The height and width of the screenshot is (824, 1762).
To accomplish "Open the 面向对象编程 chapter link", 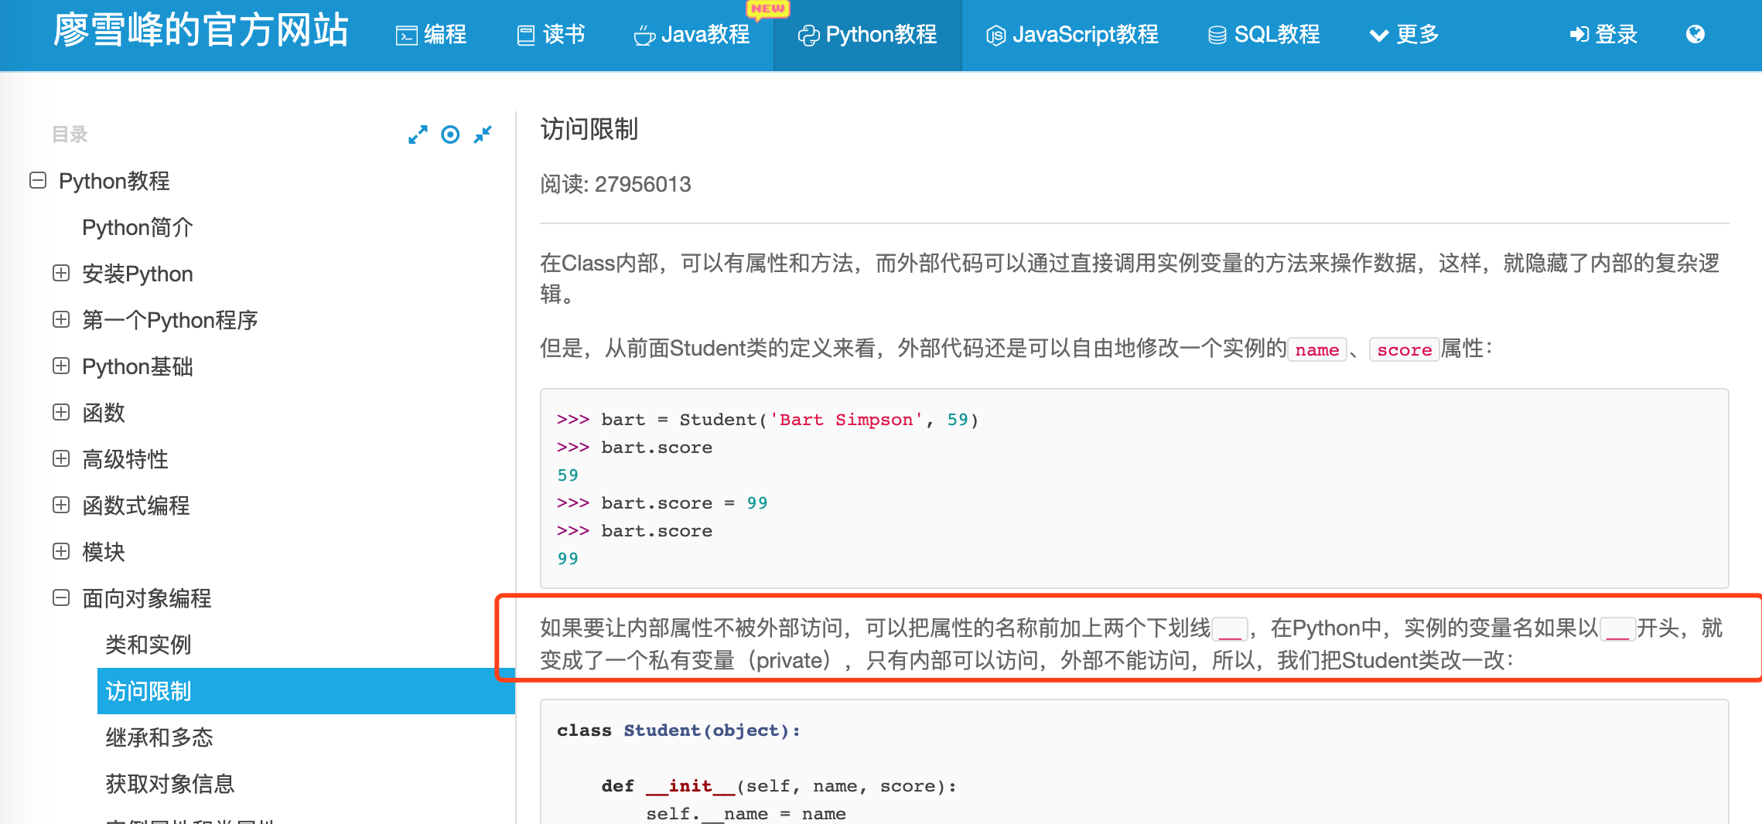I will click(147, 598).
